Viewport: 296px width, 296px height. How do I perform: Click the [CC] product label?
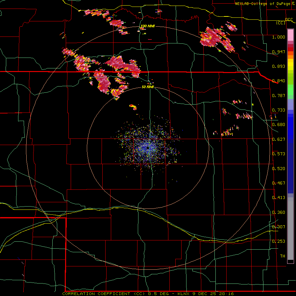(x=281, y=23)
